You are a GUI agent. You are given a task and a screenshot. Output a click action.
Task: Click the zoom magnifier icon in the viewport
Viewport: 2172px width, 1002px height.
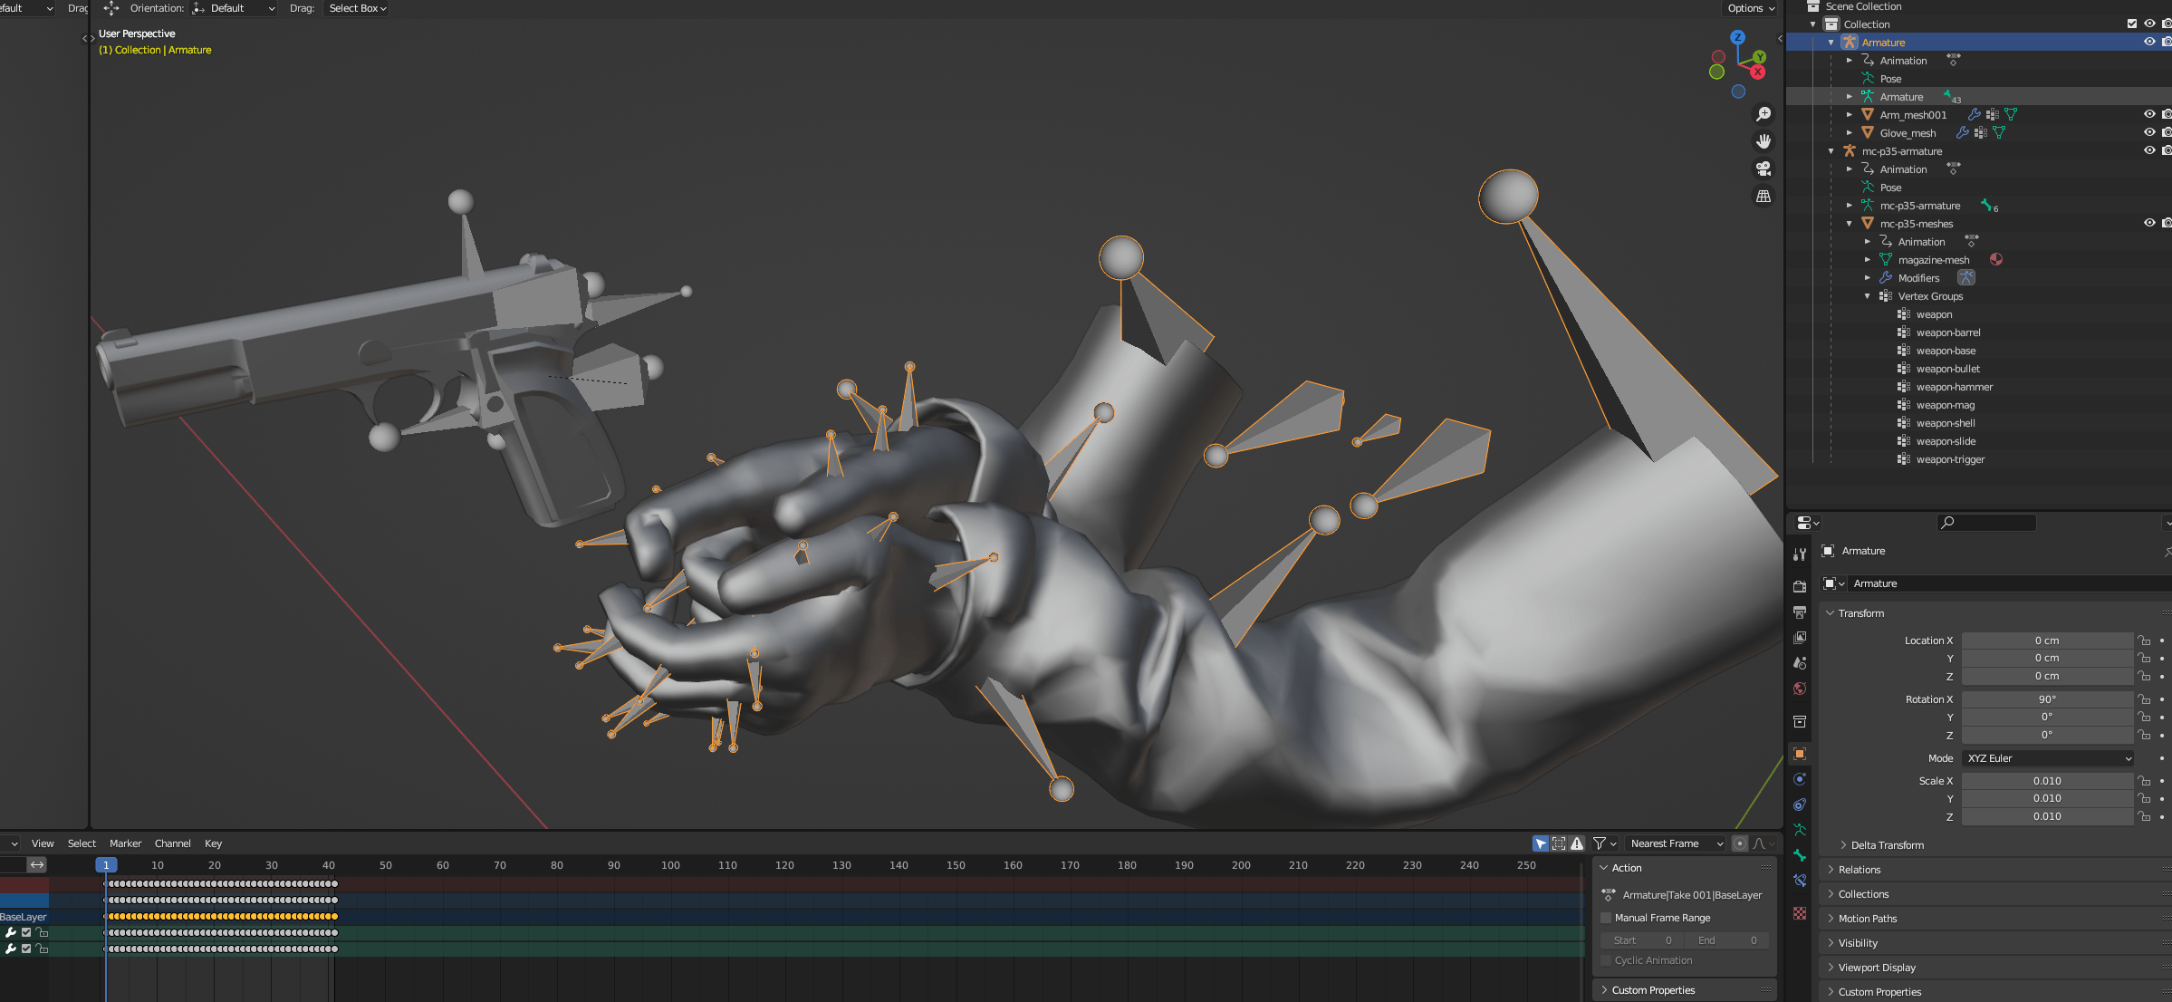coord(1763,114)
